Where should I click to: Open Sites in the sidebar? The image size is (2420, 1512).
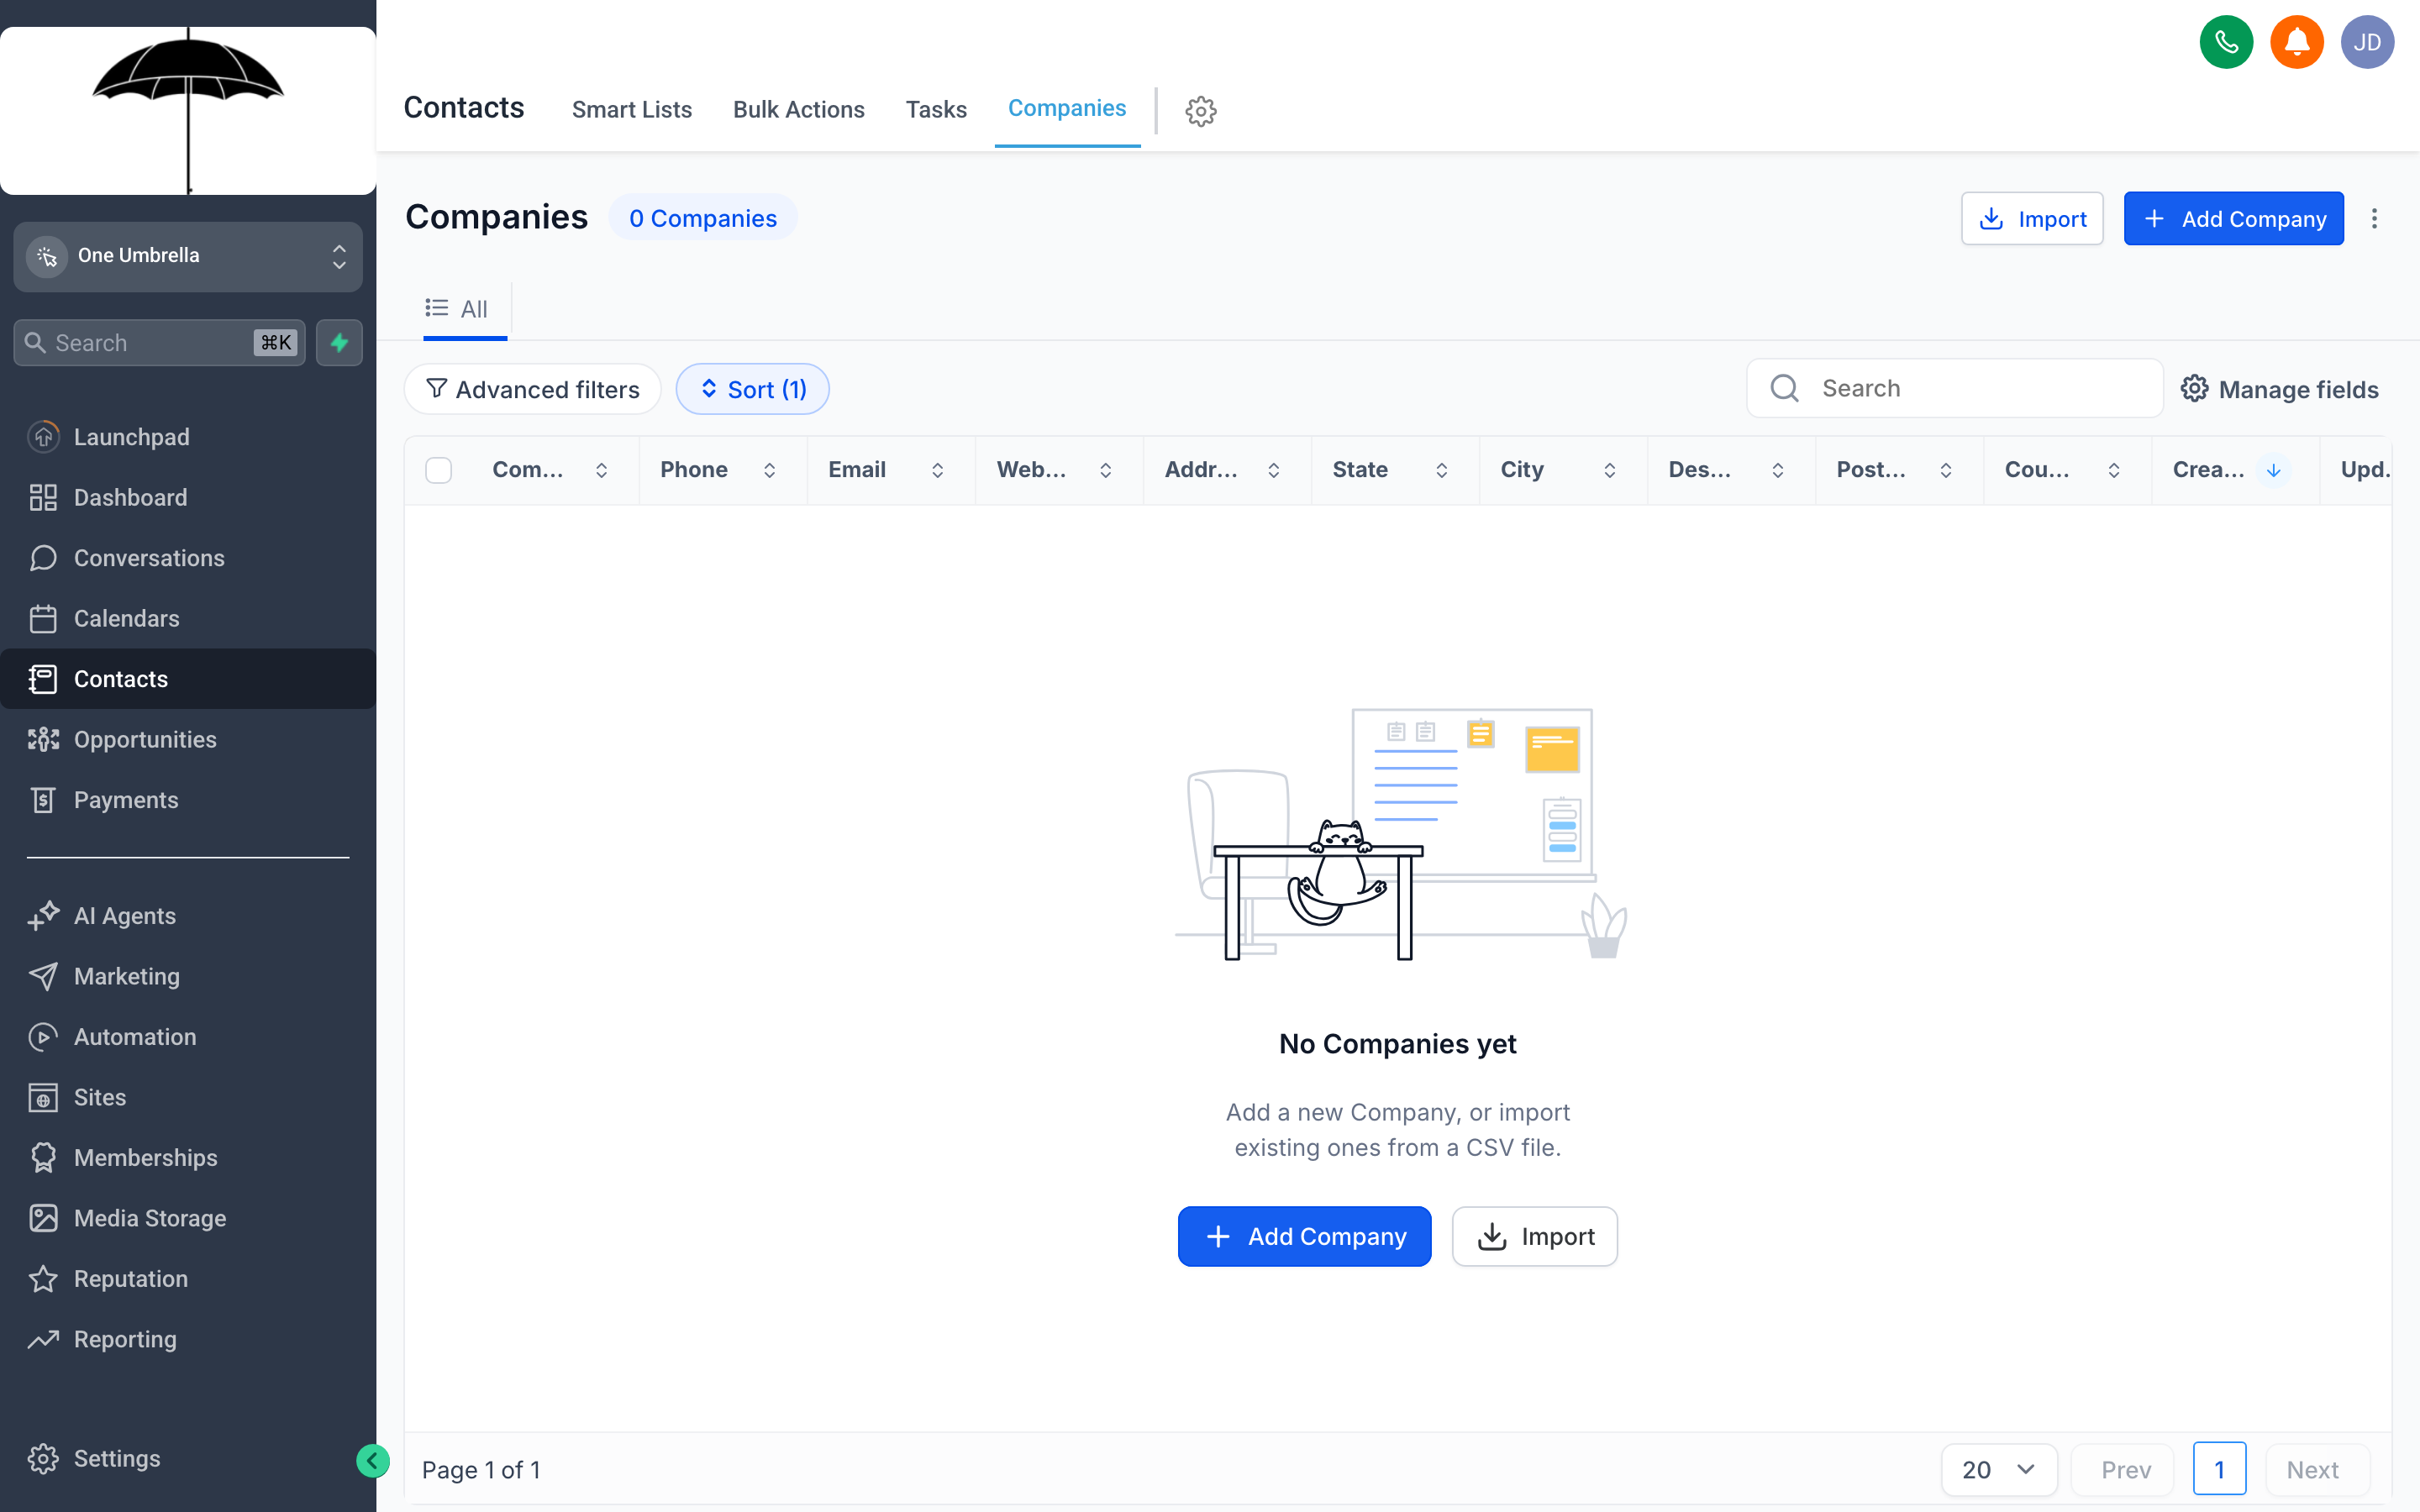click(188, 1097)
